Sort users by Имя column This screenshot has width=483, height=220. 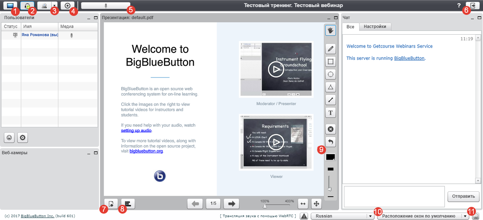(x=39, y=27)
